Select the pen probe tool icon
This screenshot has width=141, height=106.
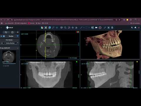105,28
